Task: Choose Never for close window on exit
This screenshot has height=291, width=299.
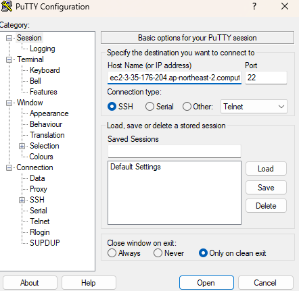Action: click(158, 253)
